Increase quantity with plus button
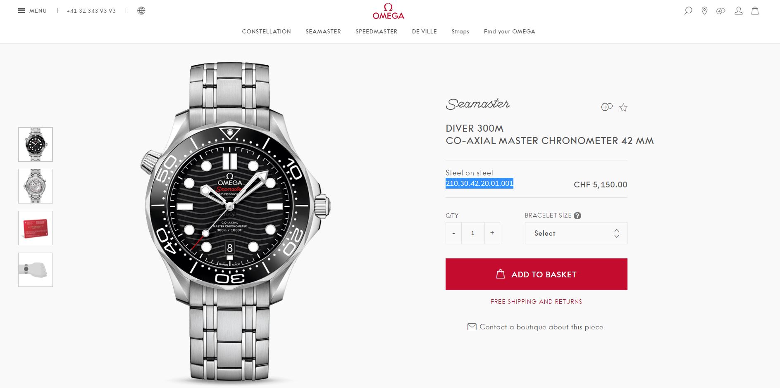The height and width of the screenshot is (388, 780). tap(492, 233)
